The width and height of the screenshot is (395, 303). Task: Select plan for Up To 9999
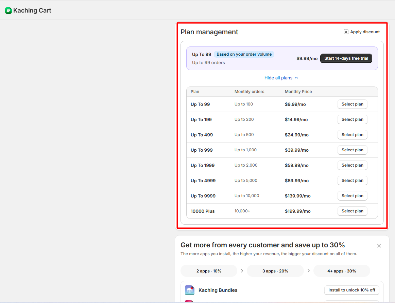click(352, 196)
